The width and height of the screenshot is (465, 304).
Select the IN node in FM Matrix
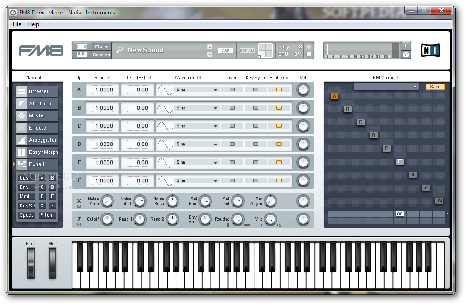439,200
